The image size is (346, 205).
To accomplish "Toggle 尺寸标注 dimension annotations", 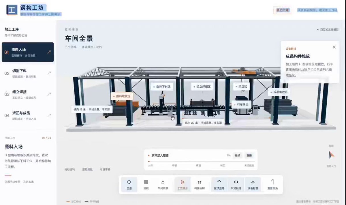I will (x=236, y=185).
